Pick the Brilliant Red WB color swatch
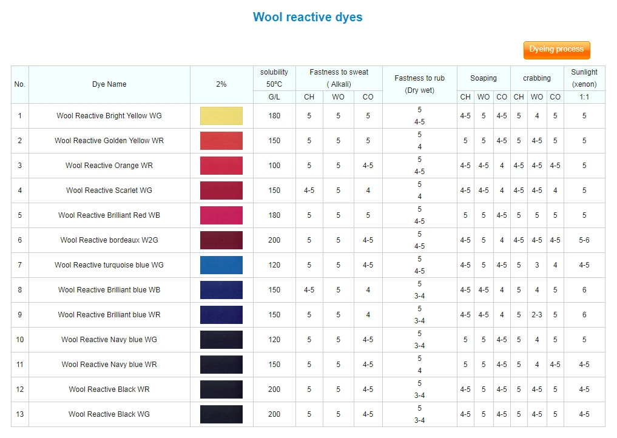 221,215
